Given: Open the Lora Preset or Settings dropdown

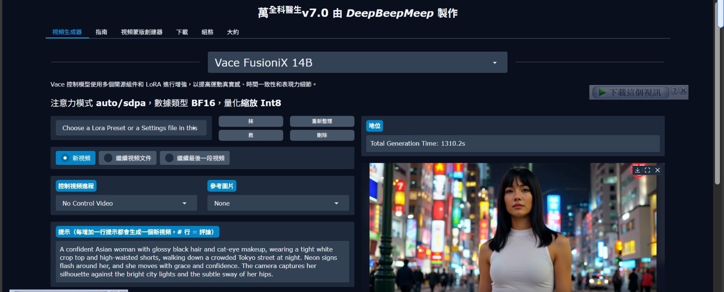Looking at the screenshot, I should click(x=131, y=128).
